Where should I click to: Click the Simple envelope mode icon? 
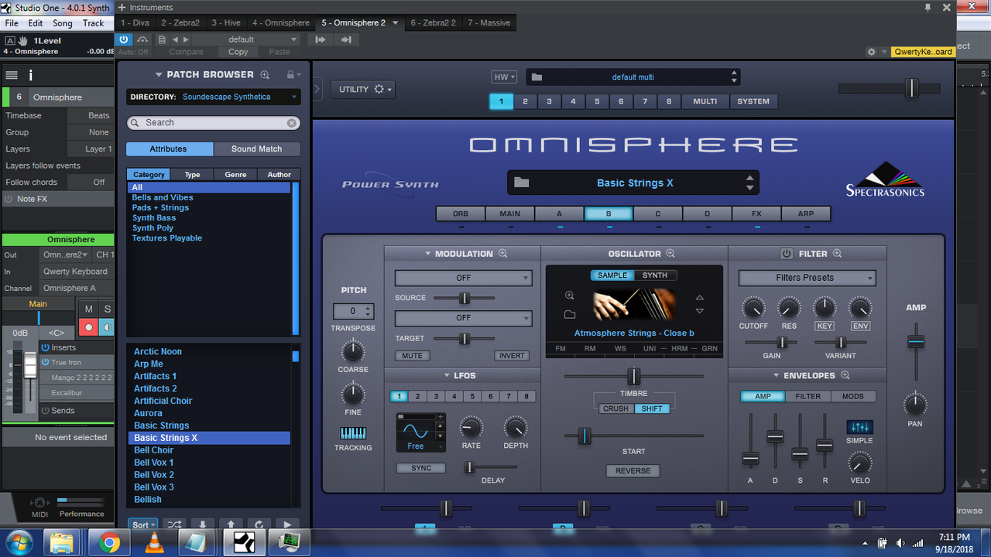859,427
